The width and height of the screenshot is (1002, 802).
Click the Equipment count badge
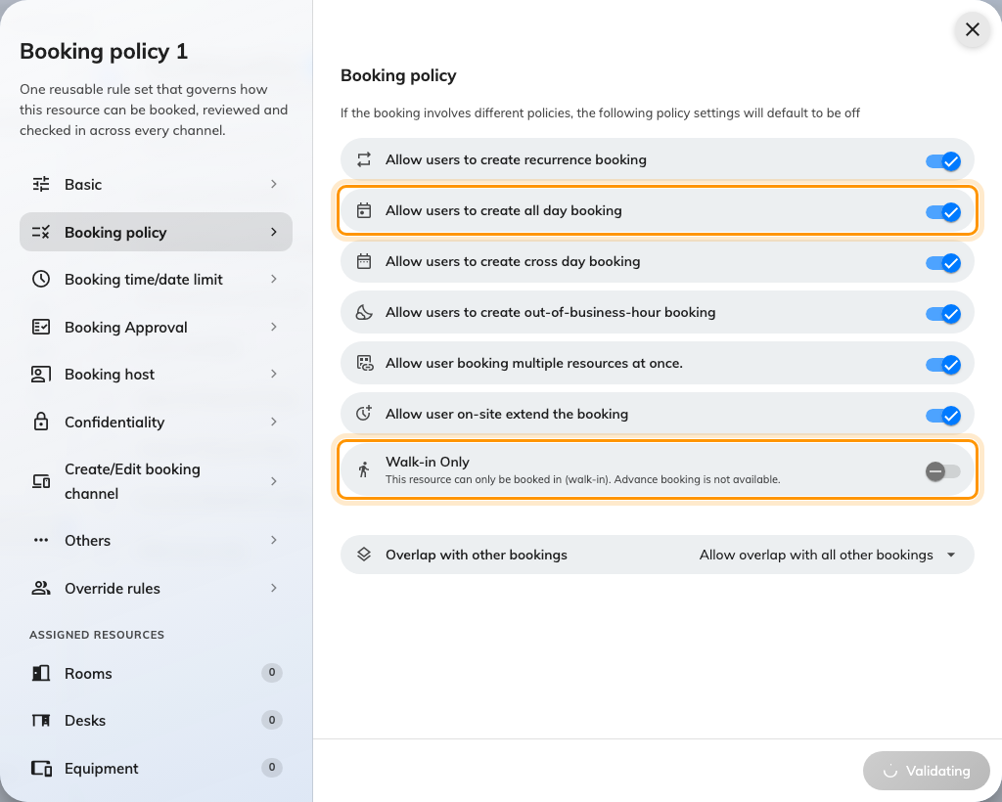click(x=272, y=768)
